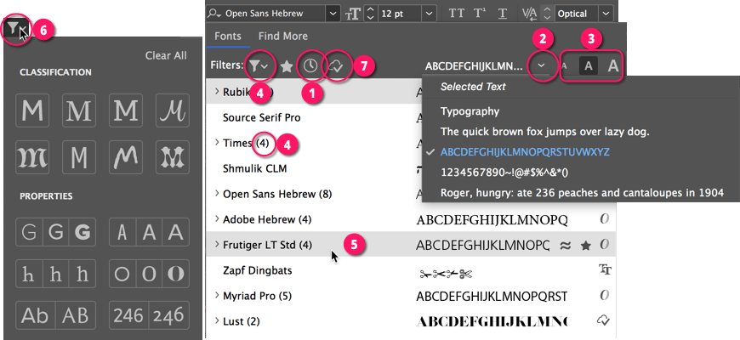Expand the Lust font family
740x340 pixels.
(217, 321)
